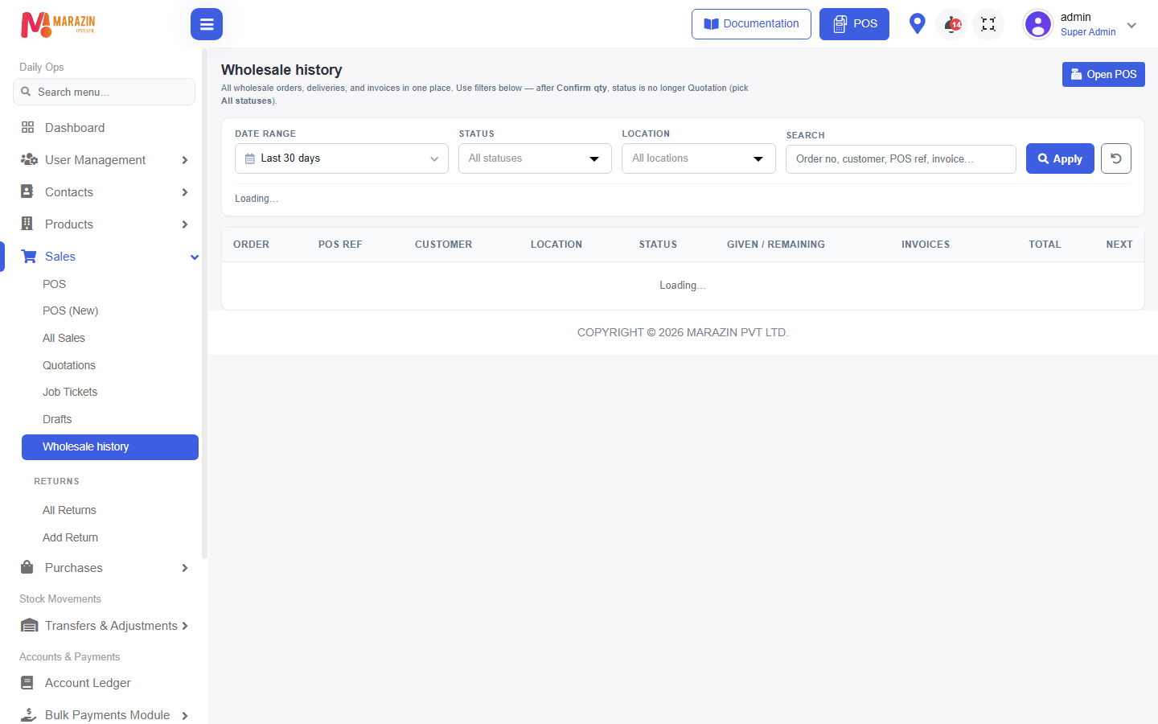Screen dimensions: 1158x724
Task: Click the admin avatar icon
Action: pos(1038,24)
